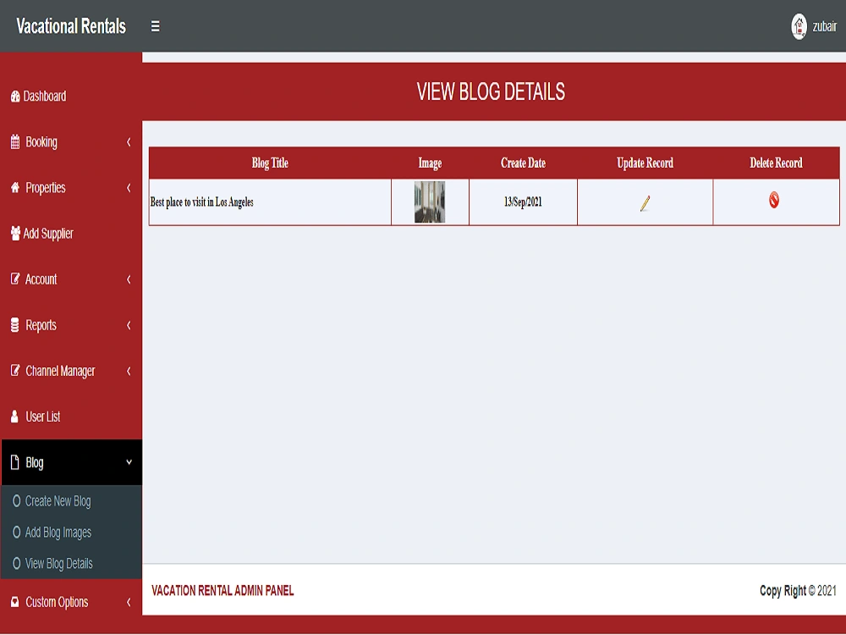Click the Add Supplier people icon
This screenshot has width=846, height=635.
click(15, 234)
